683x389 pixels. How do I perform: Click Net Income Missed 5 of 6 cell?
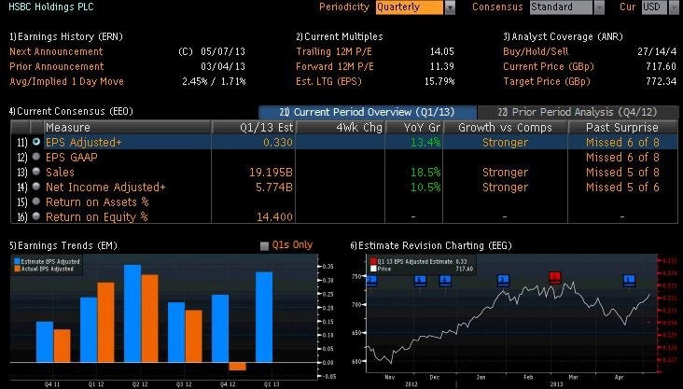tap(622, 187)
